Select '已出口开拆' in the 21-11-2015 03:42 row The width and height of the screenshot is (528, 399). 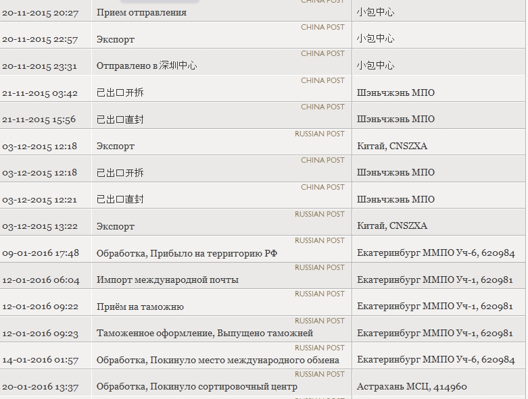click(x=120, y=92)
